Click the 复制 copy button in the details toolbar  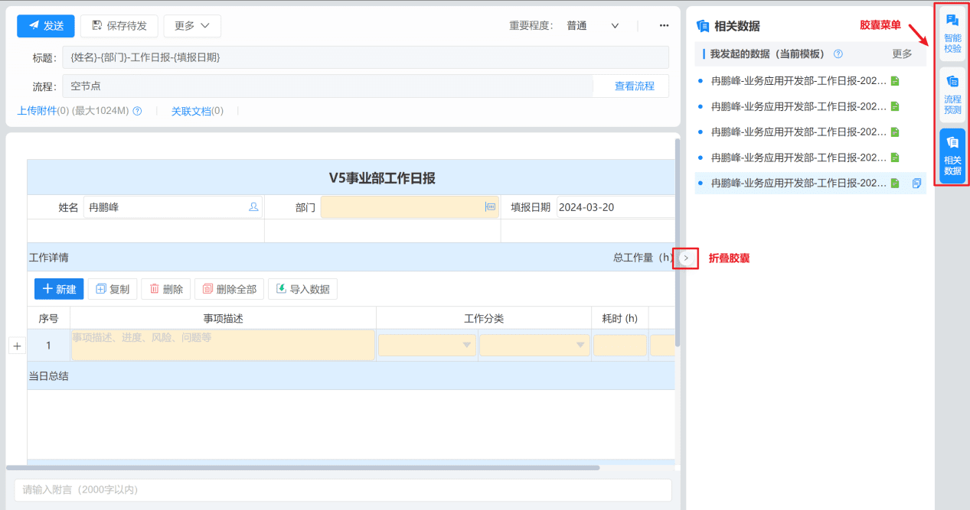112,289
